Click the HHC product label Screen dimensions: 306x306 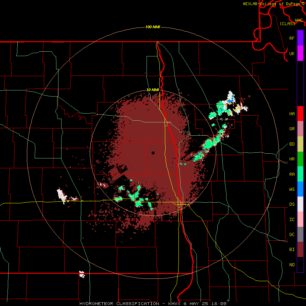pos(299,20)
